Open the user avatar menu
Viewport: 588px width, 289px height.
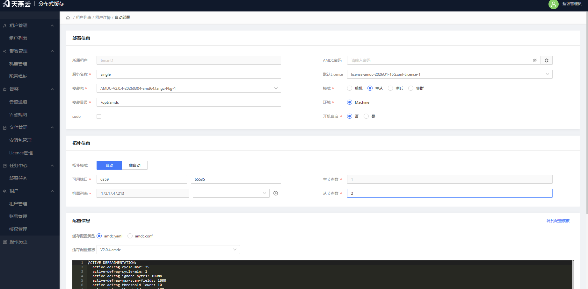[553, 4]
